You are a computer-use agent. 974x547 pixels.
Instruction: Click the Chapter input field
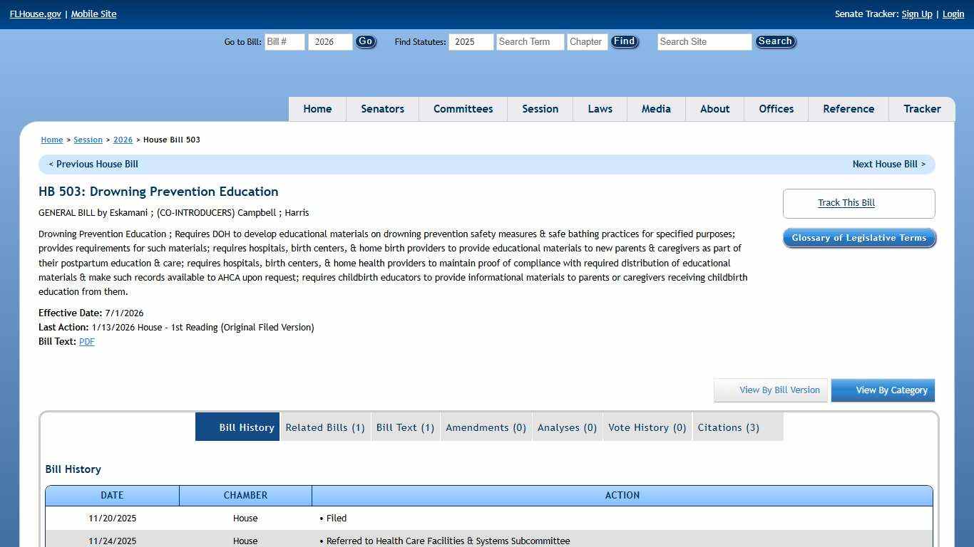tap(587, 42)
